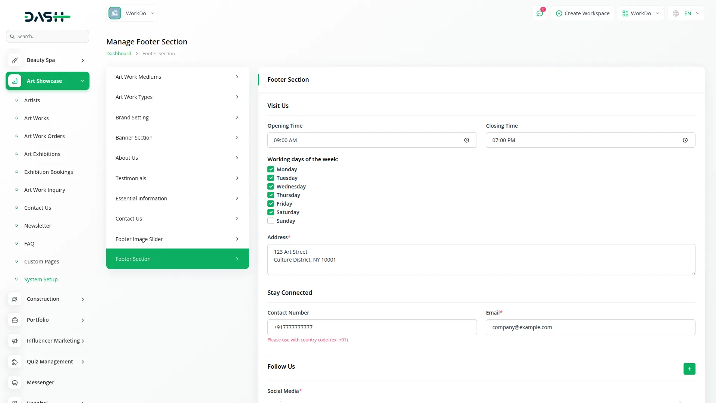
Task: Click into the Contact Number field
Action: 372,327
